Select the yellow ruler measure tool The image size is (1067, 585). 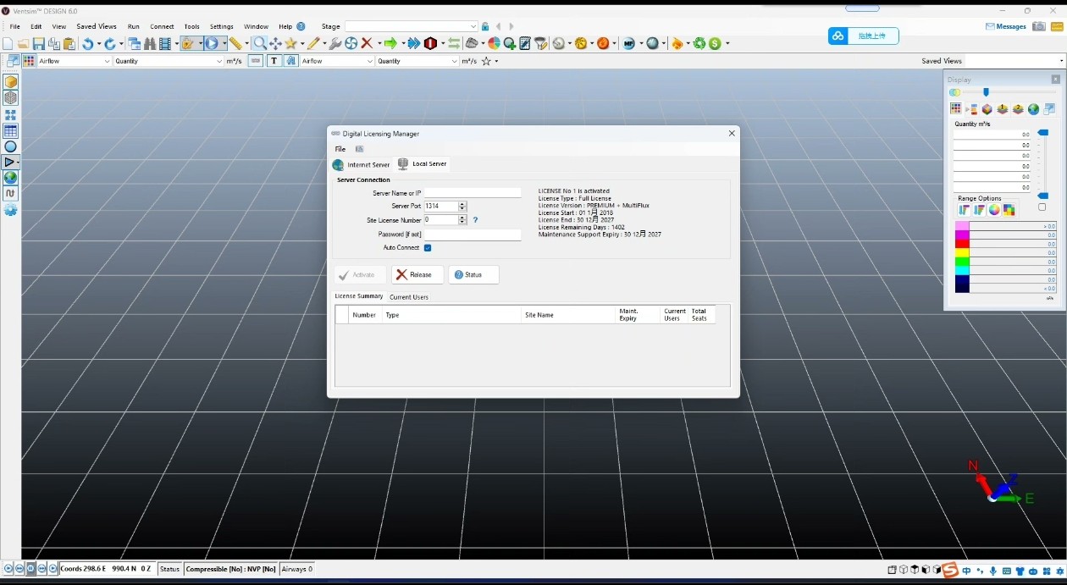[x=235, y=43]
